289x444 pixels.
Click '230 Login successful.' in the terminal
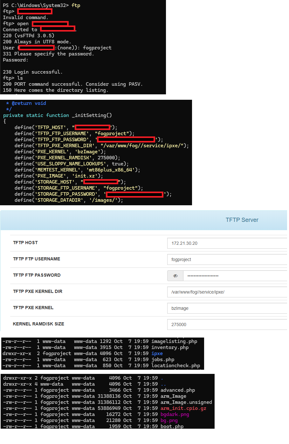click(33, 72)
